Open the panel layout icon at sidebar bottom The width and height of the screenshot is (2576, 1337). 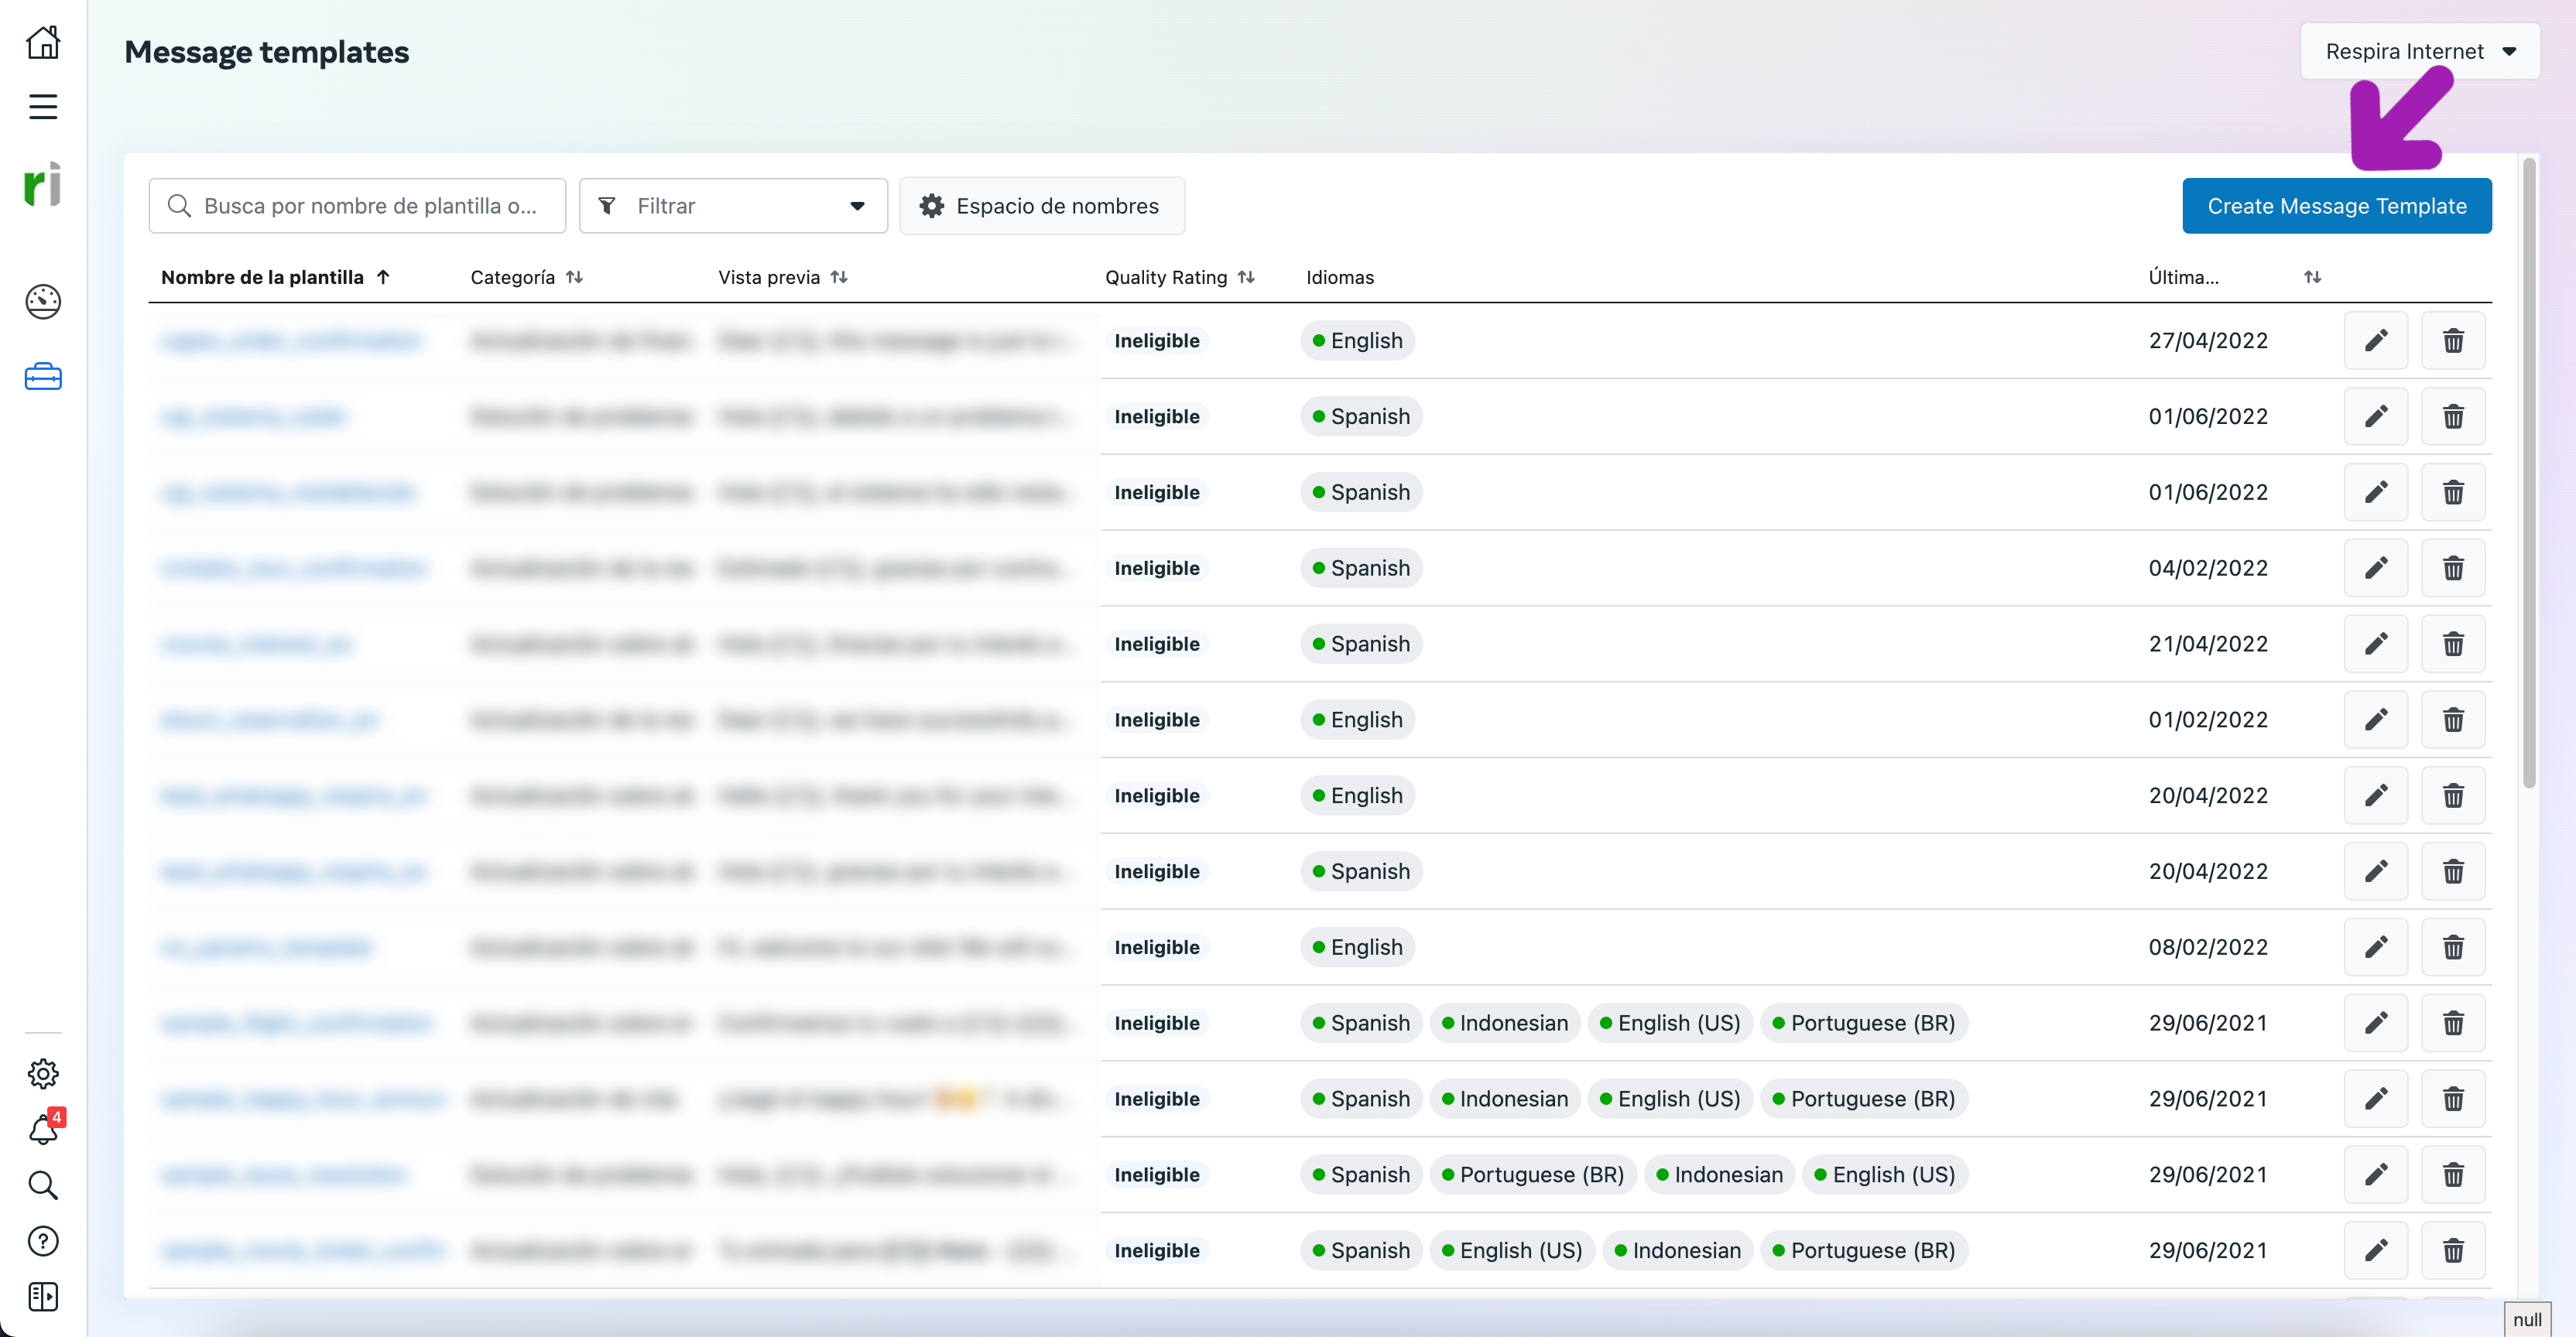pos(43,1297)
